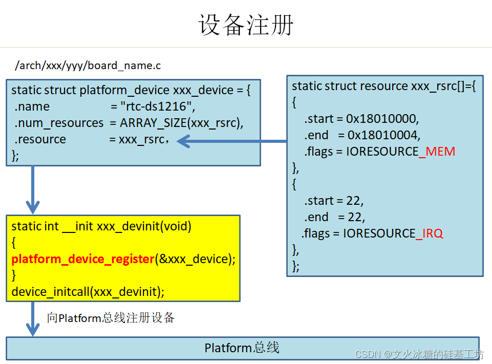Click the yellow xxx_devinit code box

click(x=123, y=258)
